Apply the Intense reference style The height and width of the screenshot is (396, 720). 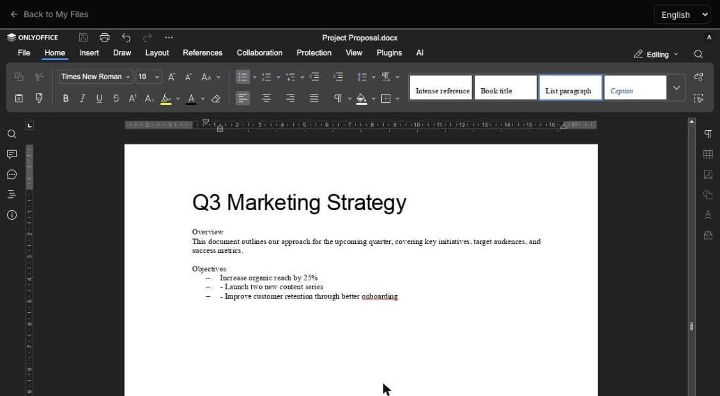tap(441, 88)
